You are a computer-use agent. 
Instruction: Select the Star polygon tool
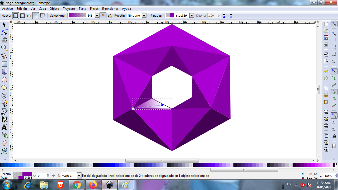(4, 88)
